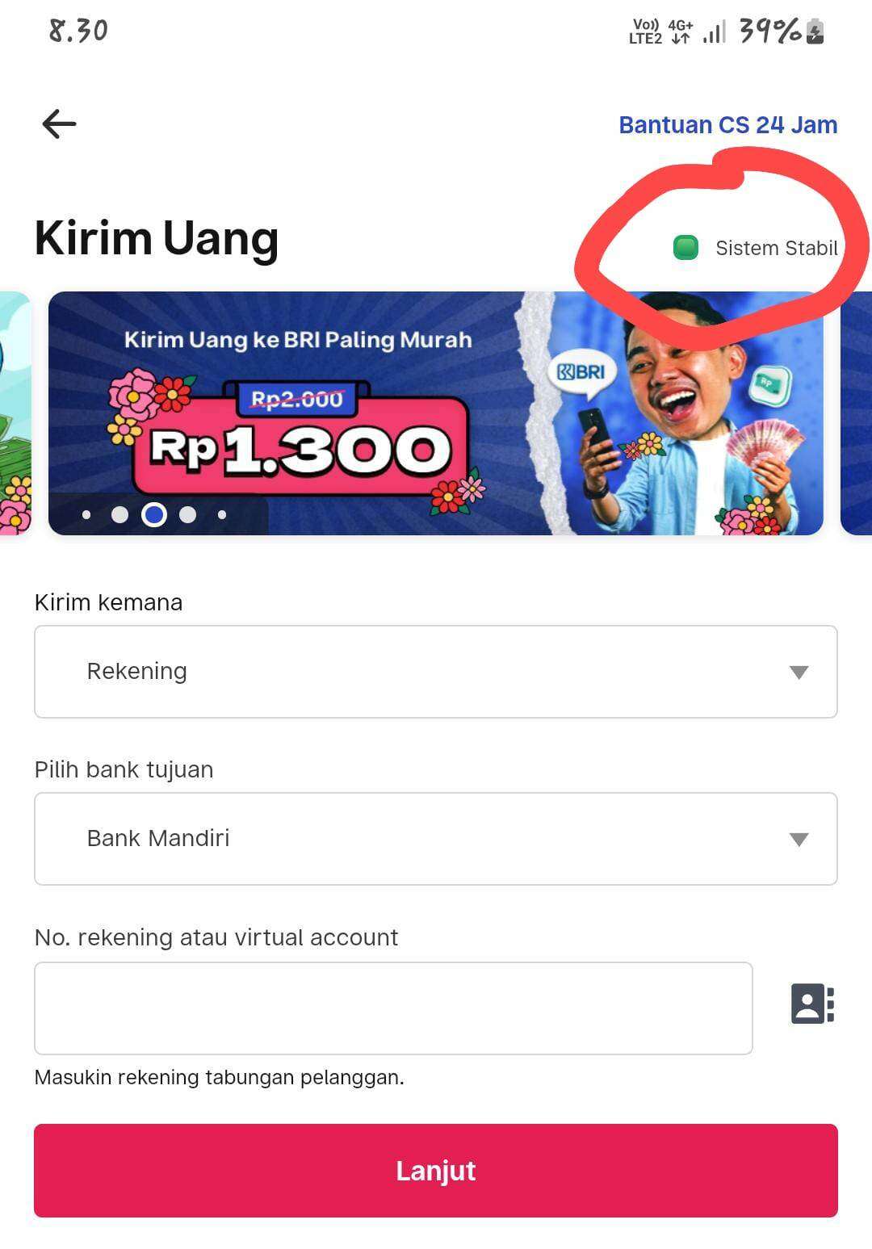872x1249 pixels.
Task: Expand the Kirim kemana dropdown arrow
Action: (x=799, y=673)
